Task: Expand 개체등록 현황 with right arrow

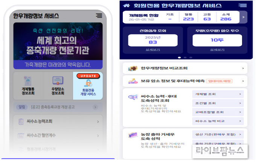Action: click(244, 17)
